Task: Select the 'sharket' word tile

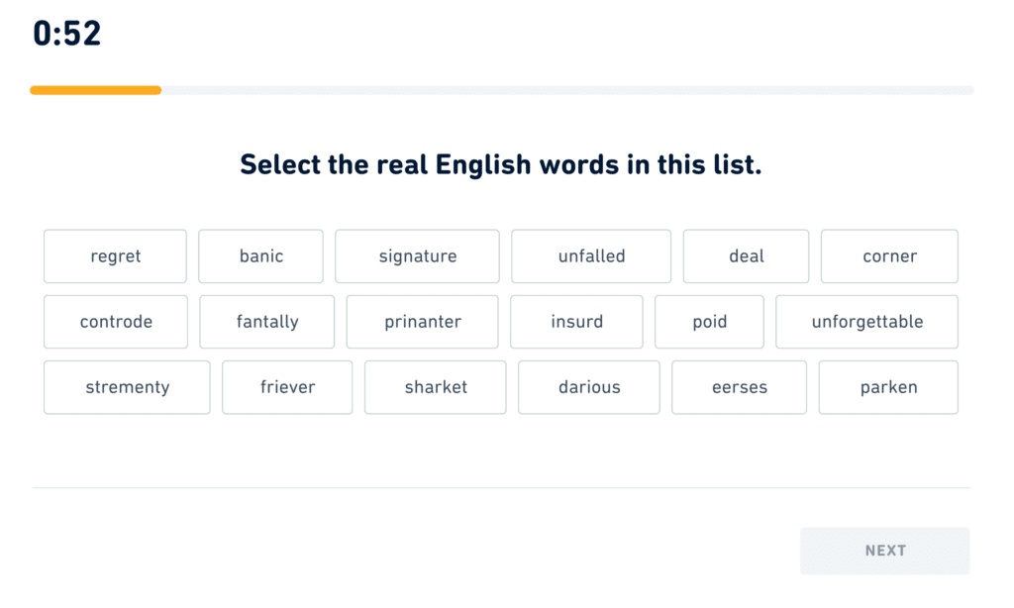Action: click(x=436, y=387)
